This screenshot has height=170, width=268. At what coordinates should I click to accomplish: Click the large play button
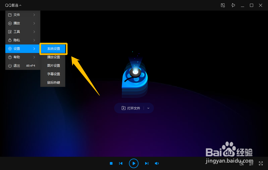click(x=134, y=163)
